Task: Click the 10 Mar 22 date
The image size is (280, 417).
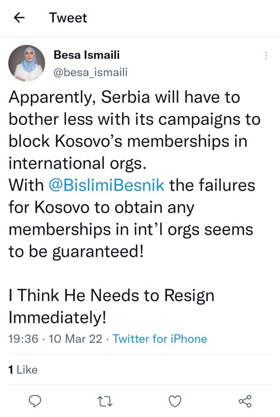Action: pyautogui.click(x=75, y=339)
